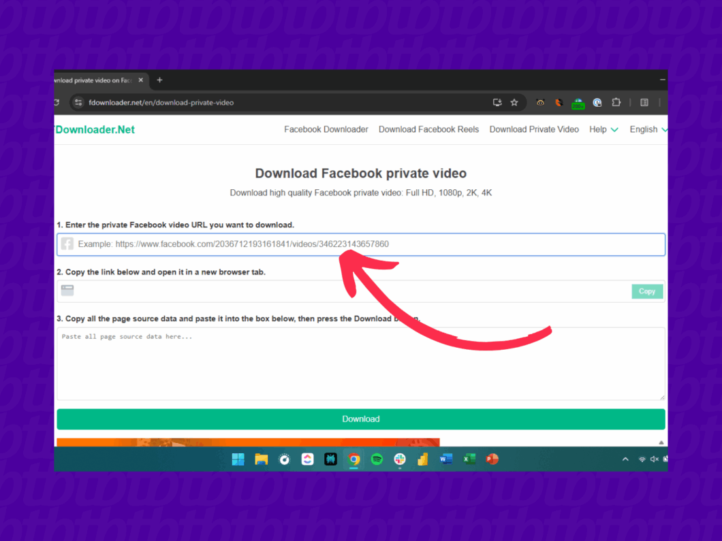Close the private video browser tab
Viewport: 722px width, 541px height.
click(x=141, y=80)
